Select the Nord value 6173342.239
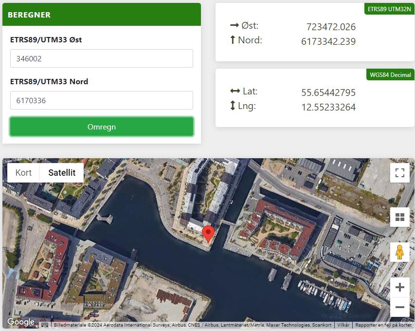This screenshot has height=331, width=415. click(x=328, y=41)
